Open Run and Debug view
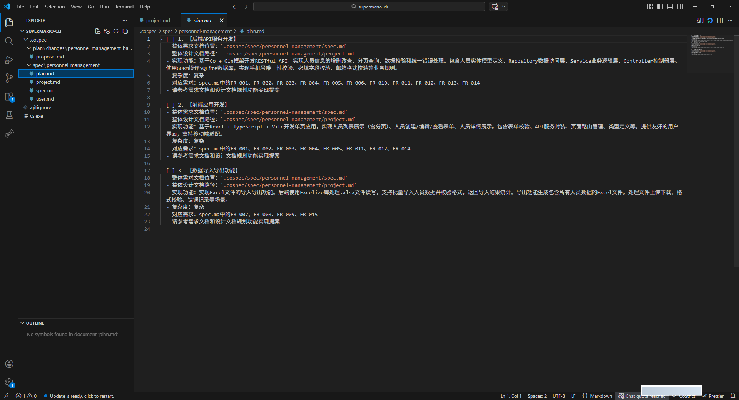This screenshot has width=739, height=400. pos(9,60)
